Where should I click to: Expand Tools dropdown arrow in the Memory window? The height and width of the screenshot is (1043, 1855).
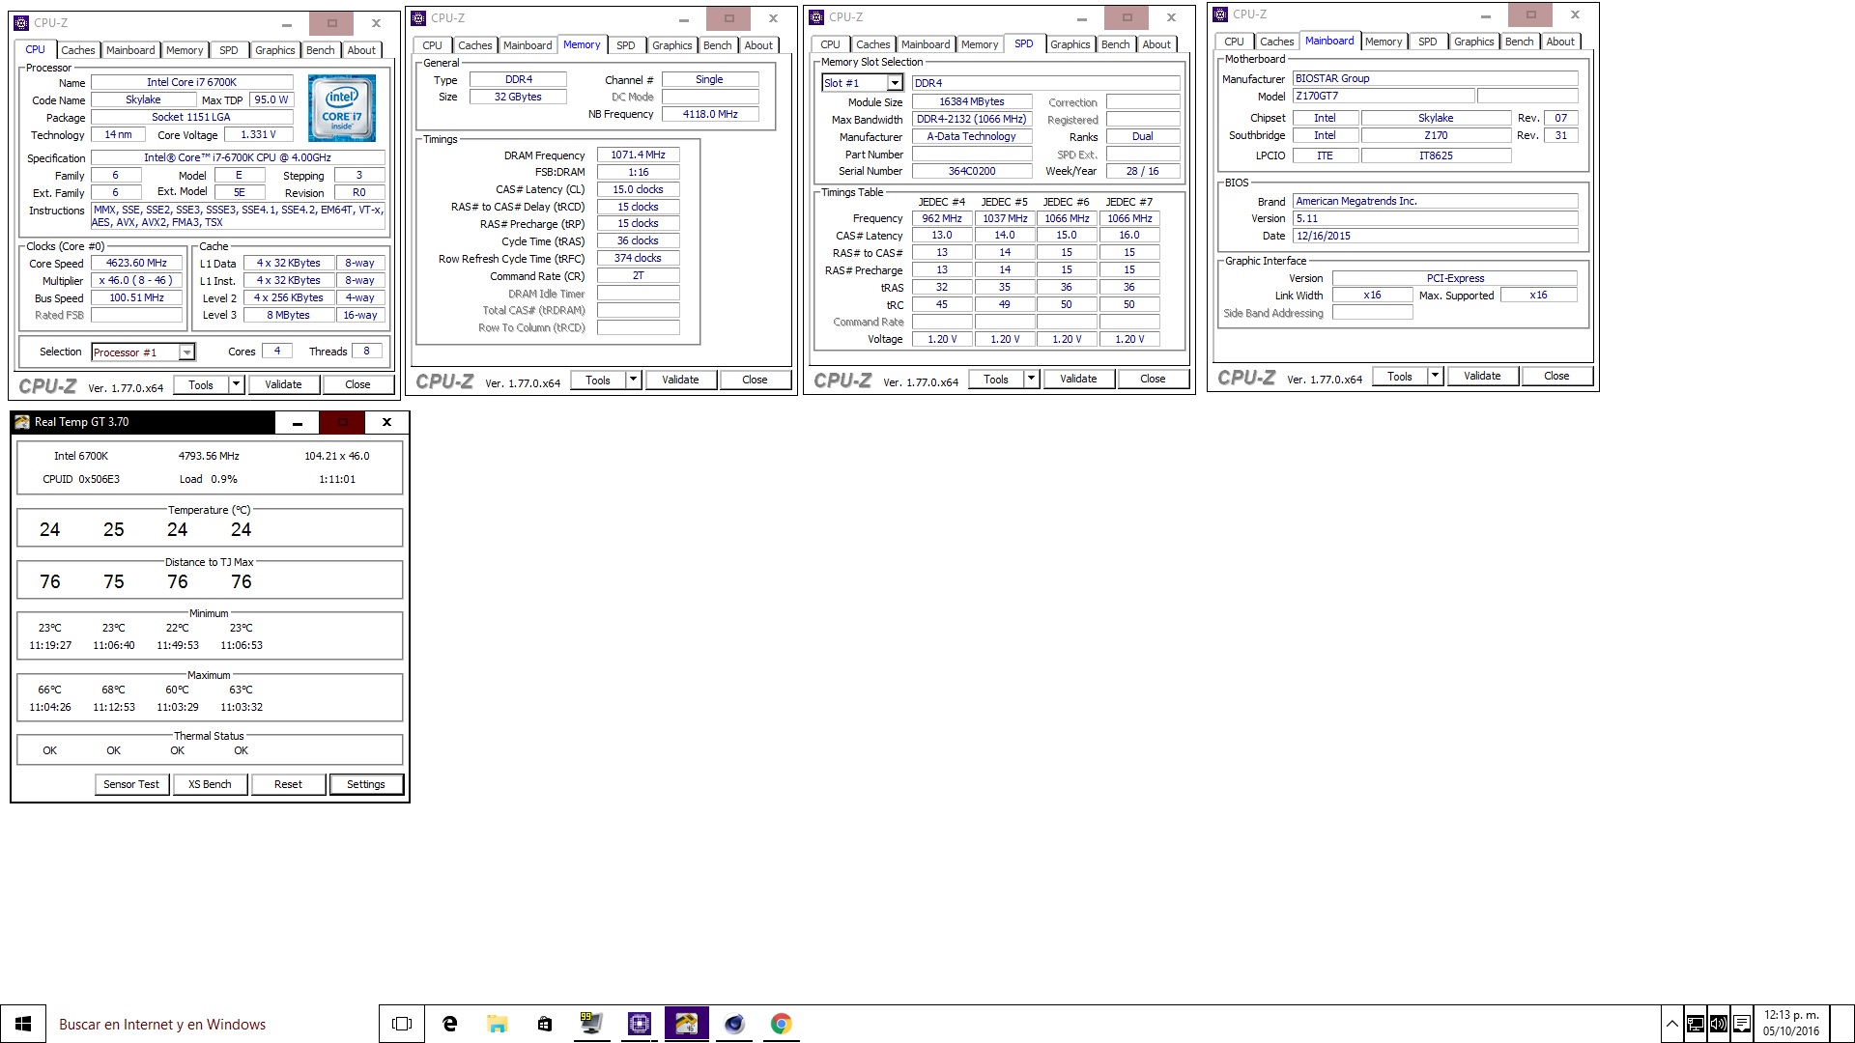pos(633,380)
